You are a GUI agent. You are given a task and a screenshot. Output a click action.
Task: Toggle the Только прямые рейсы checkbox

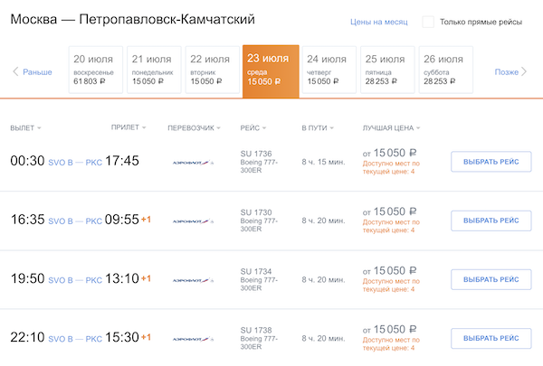(428, 21)
